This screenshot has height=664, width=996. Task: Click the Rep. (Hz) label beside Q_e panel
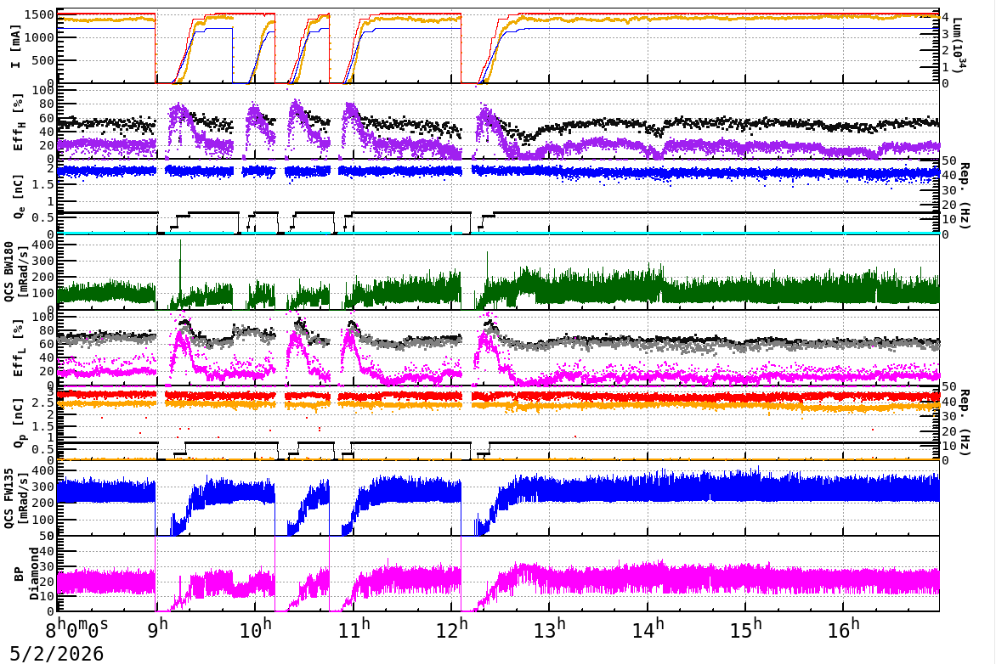click(x=965, y=195)
